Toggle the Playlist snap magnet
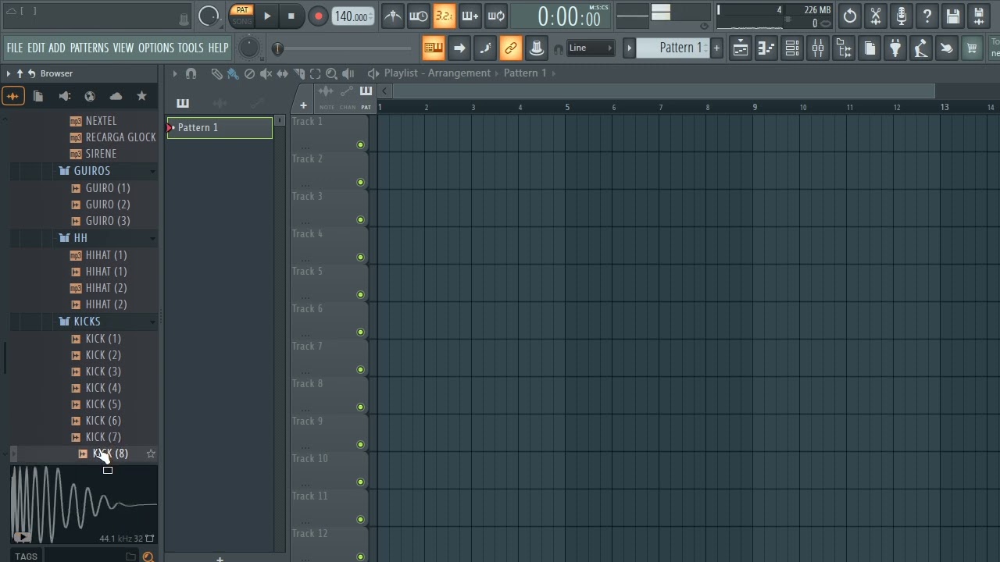This screenshot has width=1000, height=562. (191, 73)
